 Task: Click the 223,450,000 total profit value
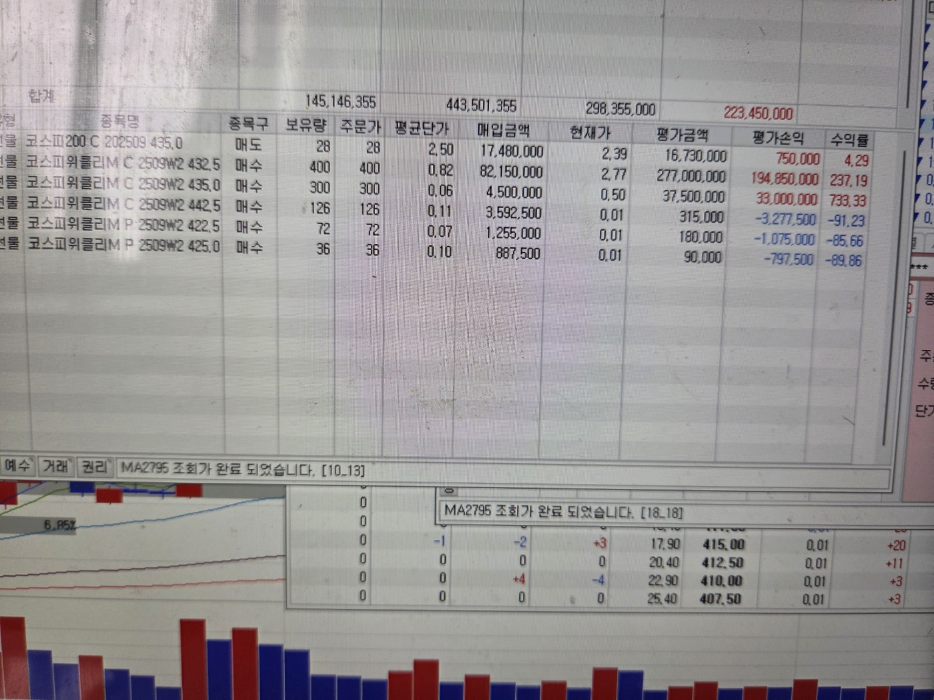click(758, 113)
